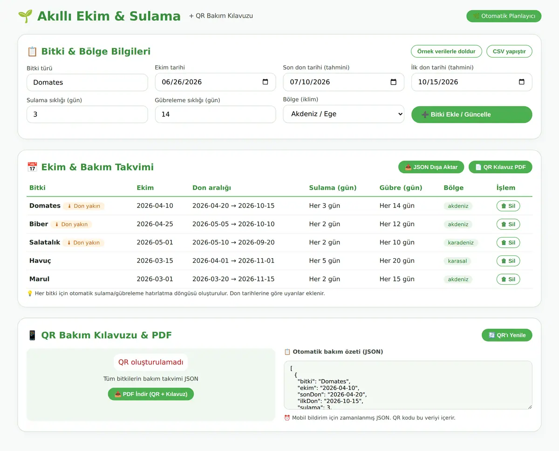Click the JSON bakım özeti textarea
The width and height of the screenshot is (559, 451).
pyautogui.click(x=408, y=385)
